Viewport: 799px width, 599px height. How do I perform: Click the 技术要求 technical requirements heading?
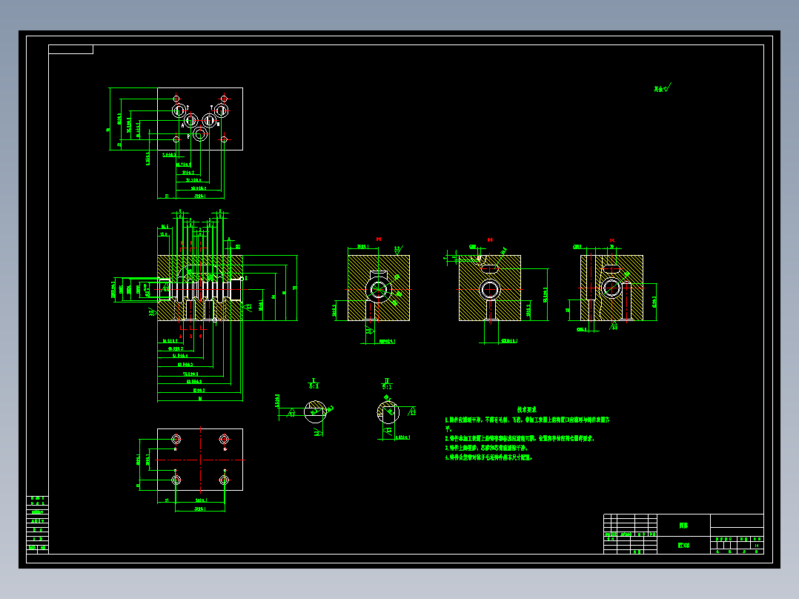[x=526, y=409]
